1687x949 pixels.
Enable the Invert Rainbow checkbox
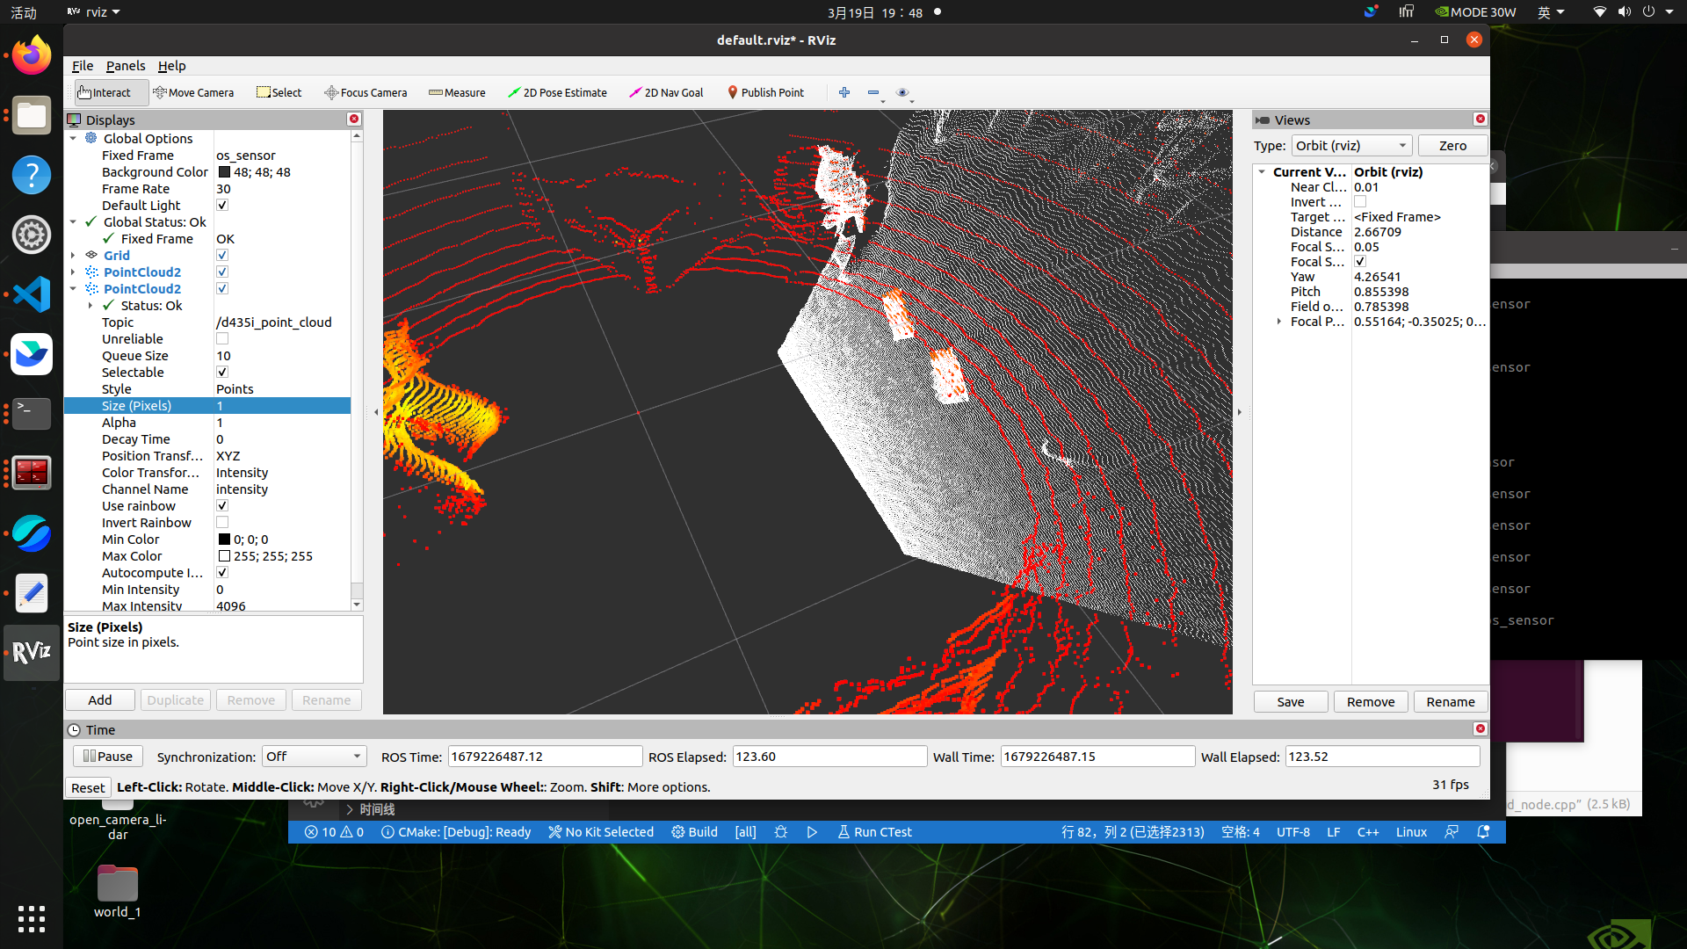tap(222, 523)
